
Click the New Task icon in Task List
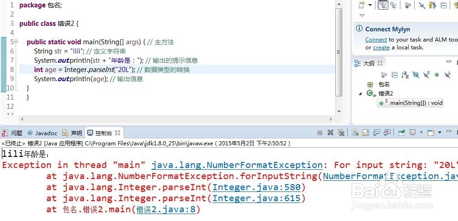[362, 5]
